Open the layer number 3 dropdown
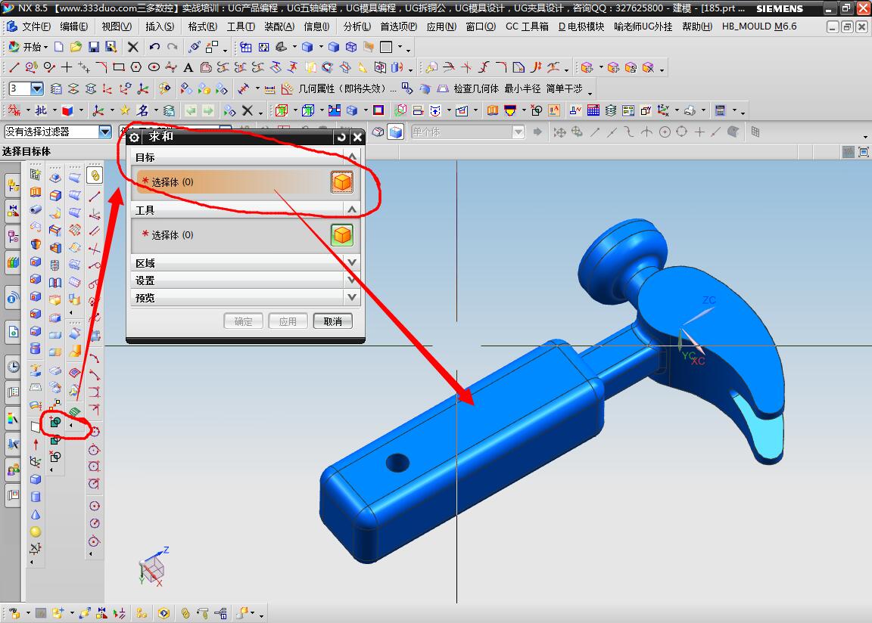872x623 pixels. pos(36,89)
